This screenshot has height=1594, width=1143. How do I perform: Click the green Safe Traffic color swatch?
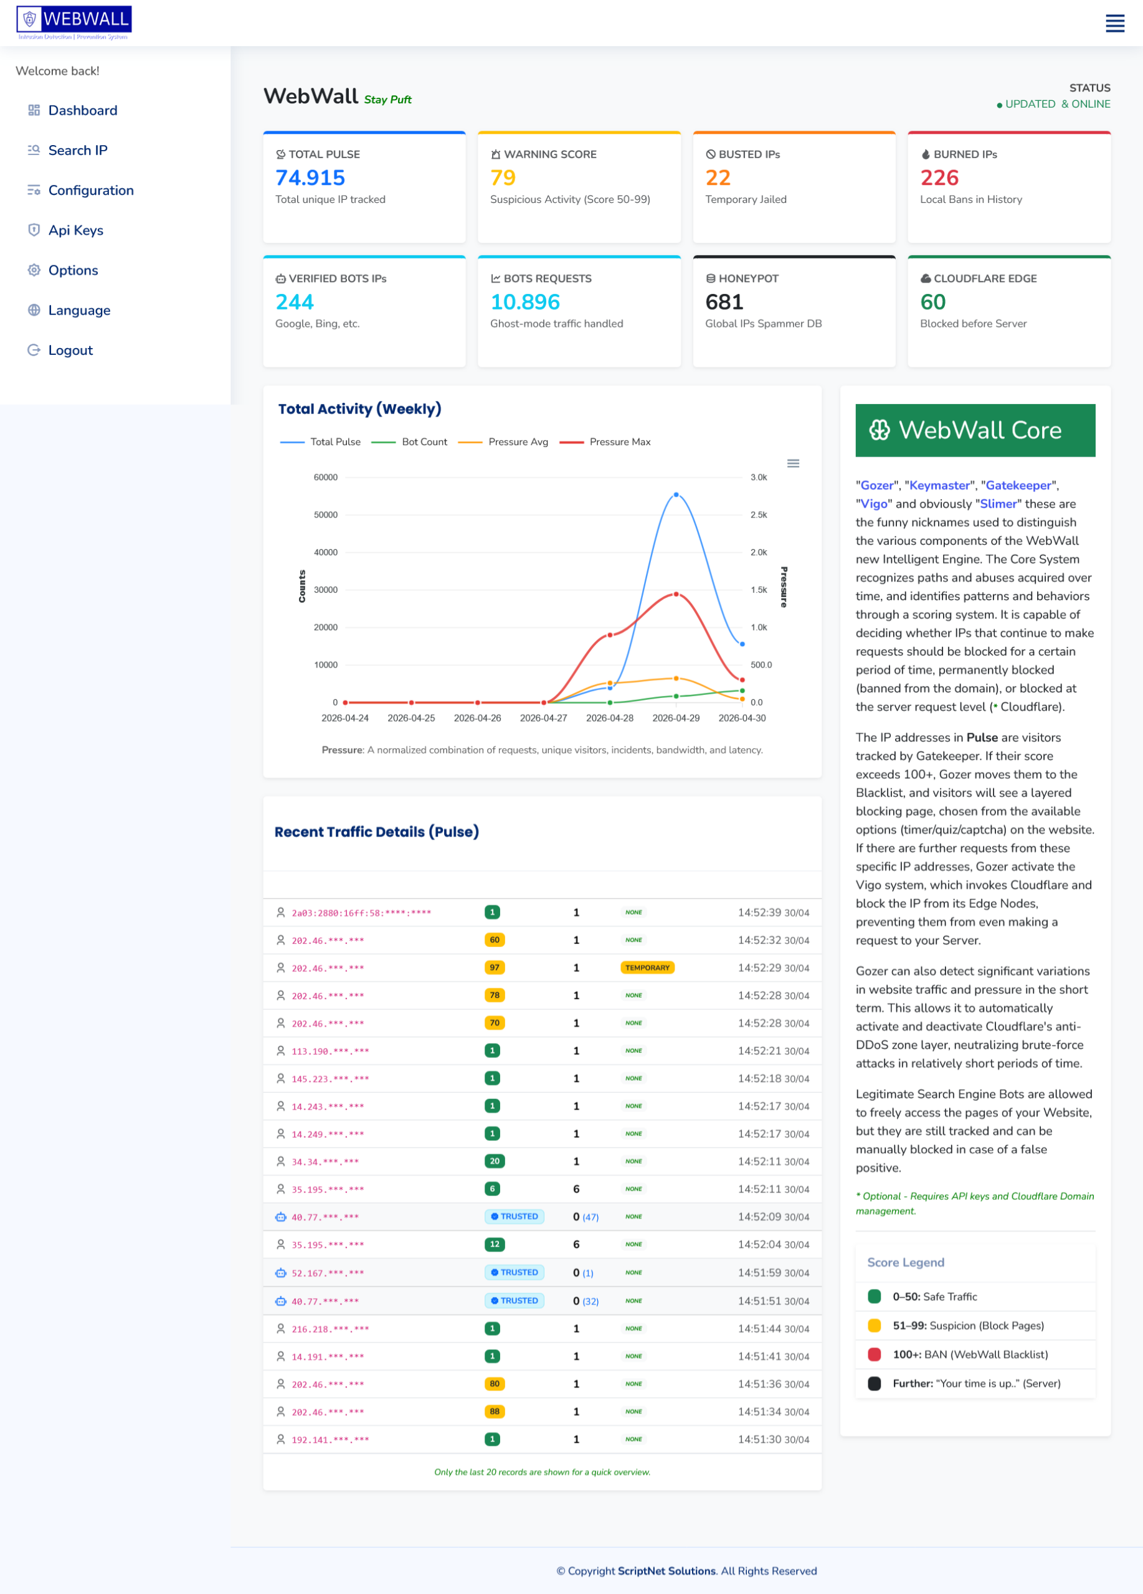[874, 1297]
